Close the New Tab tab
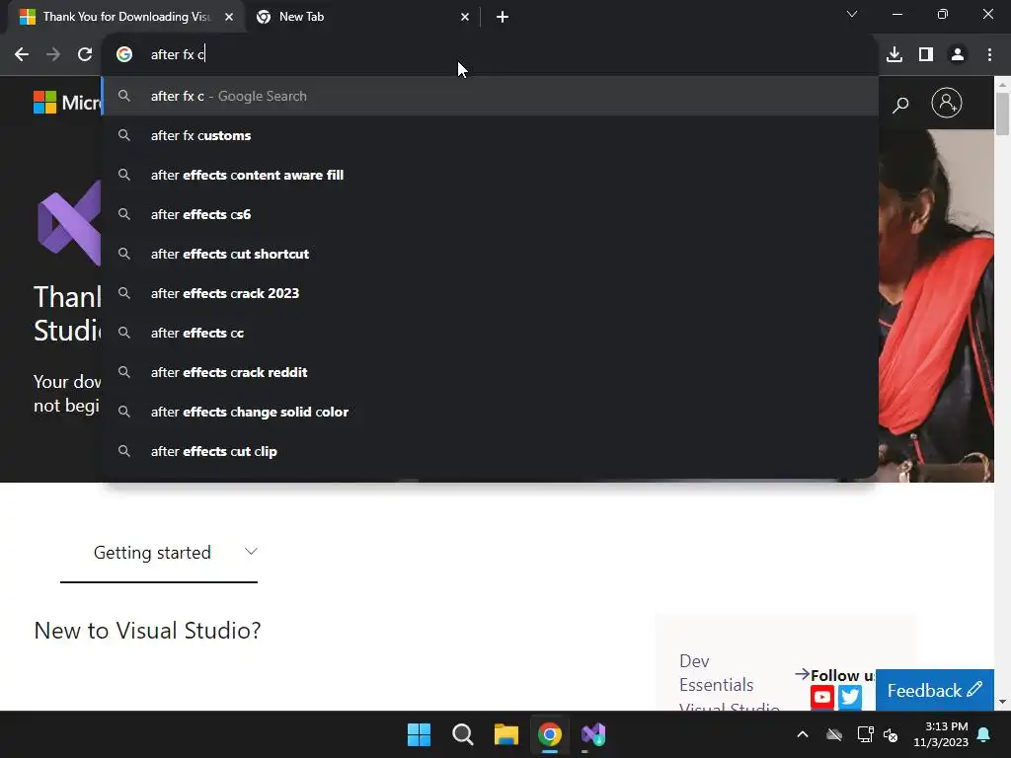Screen dimensions: 1011x758 tap(465, 17)
